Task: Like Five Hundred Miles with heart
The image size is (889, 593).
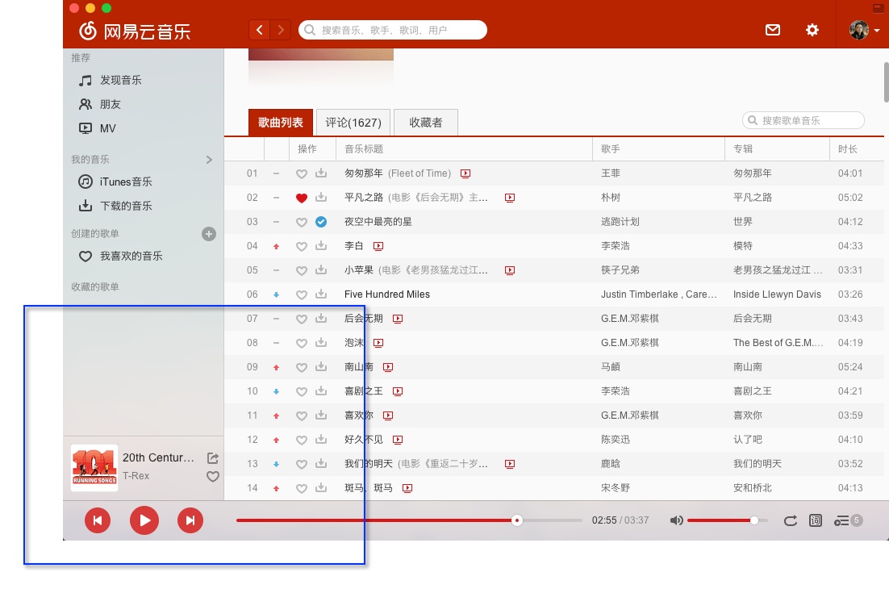Action: [x=302, y=294]
